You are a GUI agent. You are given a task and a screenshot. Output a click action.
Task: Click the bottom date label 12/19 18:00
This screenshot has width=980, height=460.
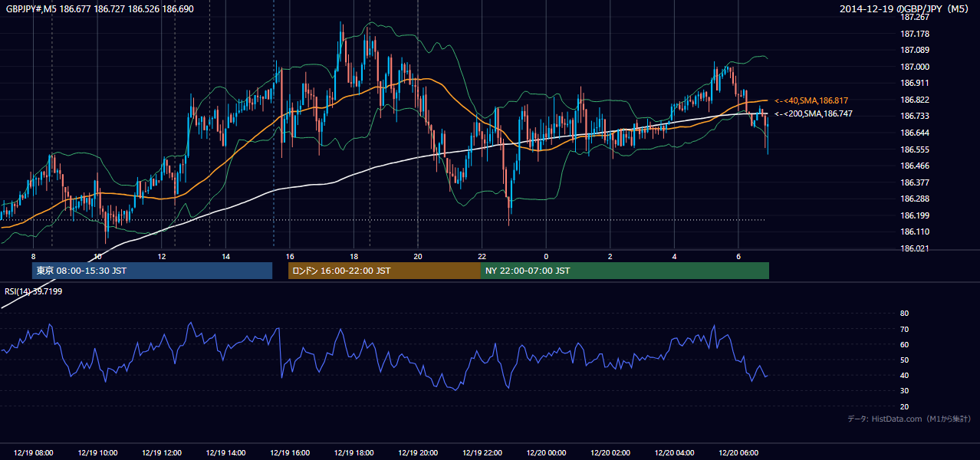click(354, 453)
